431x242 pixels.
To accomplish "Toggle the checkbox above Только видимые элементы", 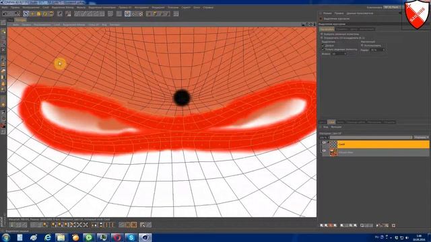I will pos(323,46).
